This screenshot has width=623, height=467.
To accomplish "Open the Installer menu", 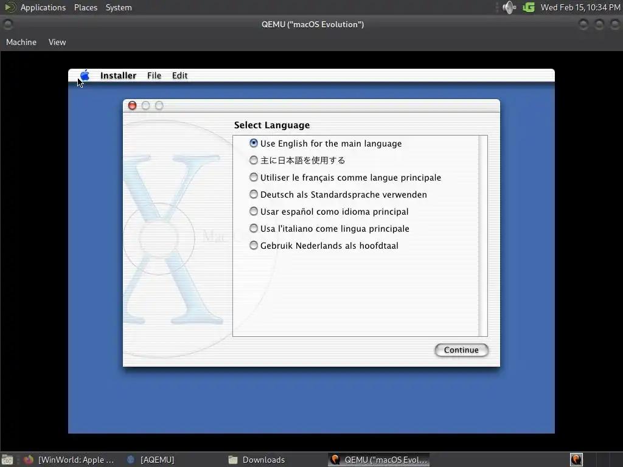I will click(x=118, y=75).
